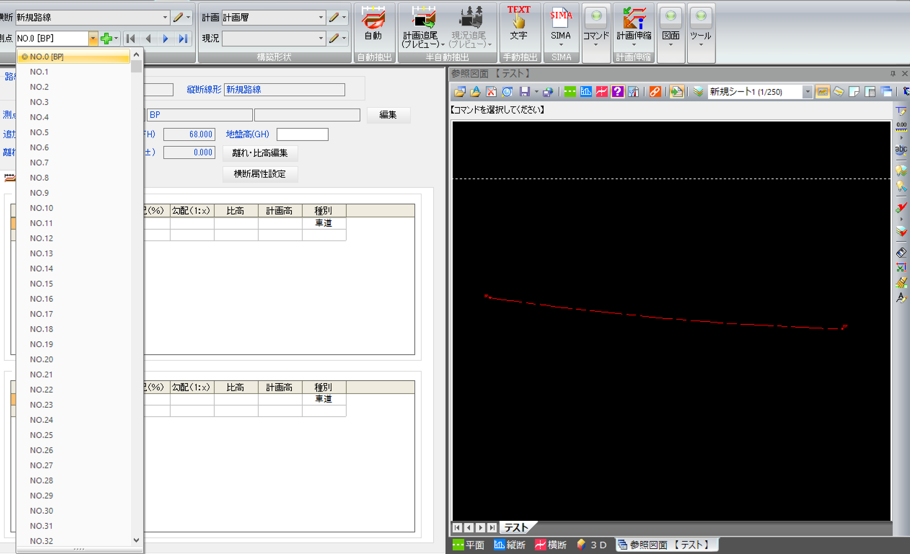
Task: Open the SIMA import tool
Action: [x=561, y=26]
